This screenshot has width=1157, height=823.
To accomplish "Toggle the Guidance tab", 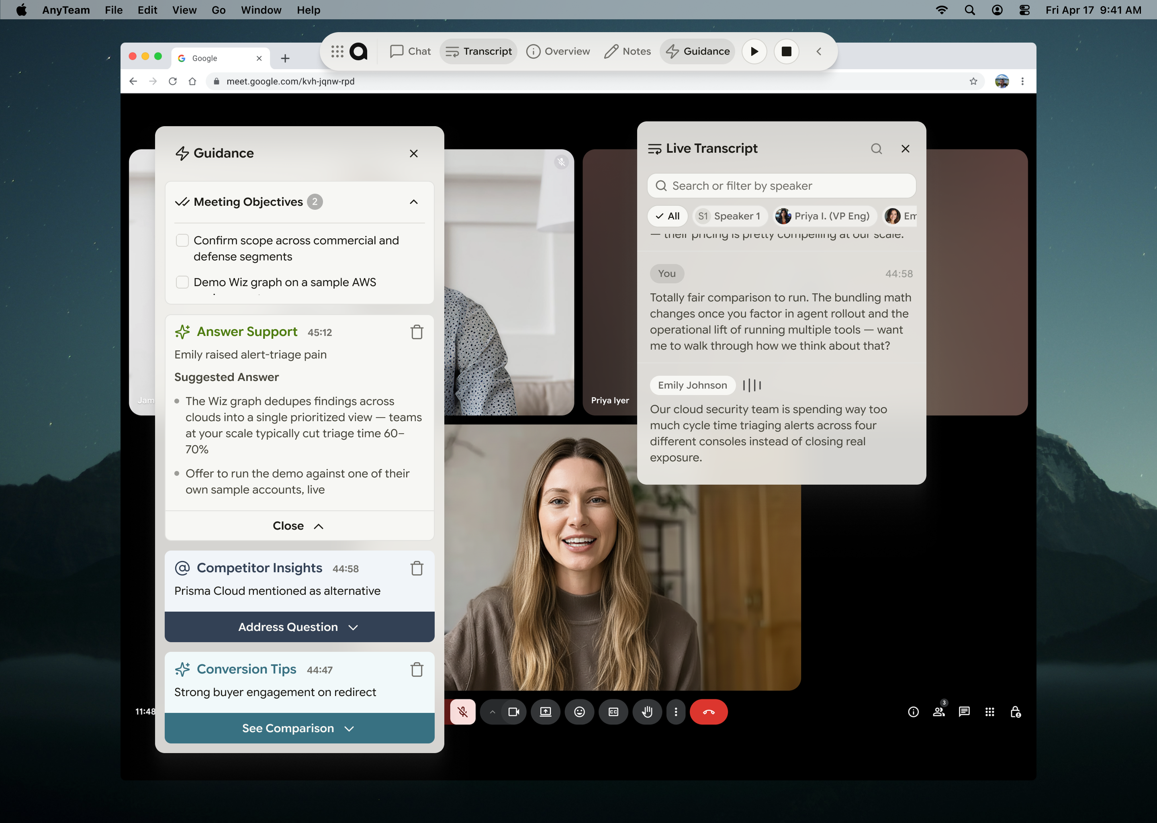I will 697,51.
